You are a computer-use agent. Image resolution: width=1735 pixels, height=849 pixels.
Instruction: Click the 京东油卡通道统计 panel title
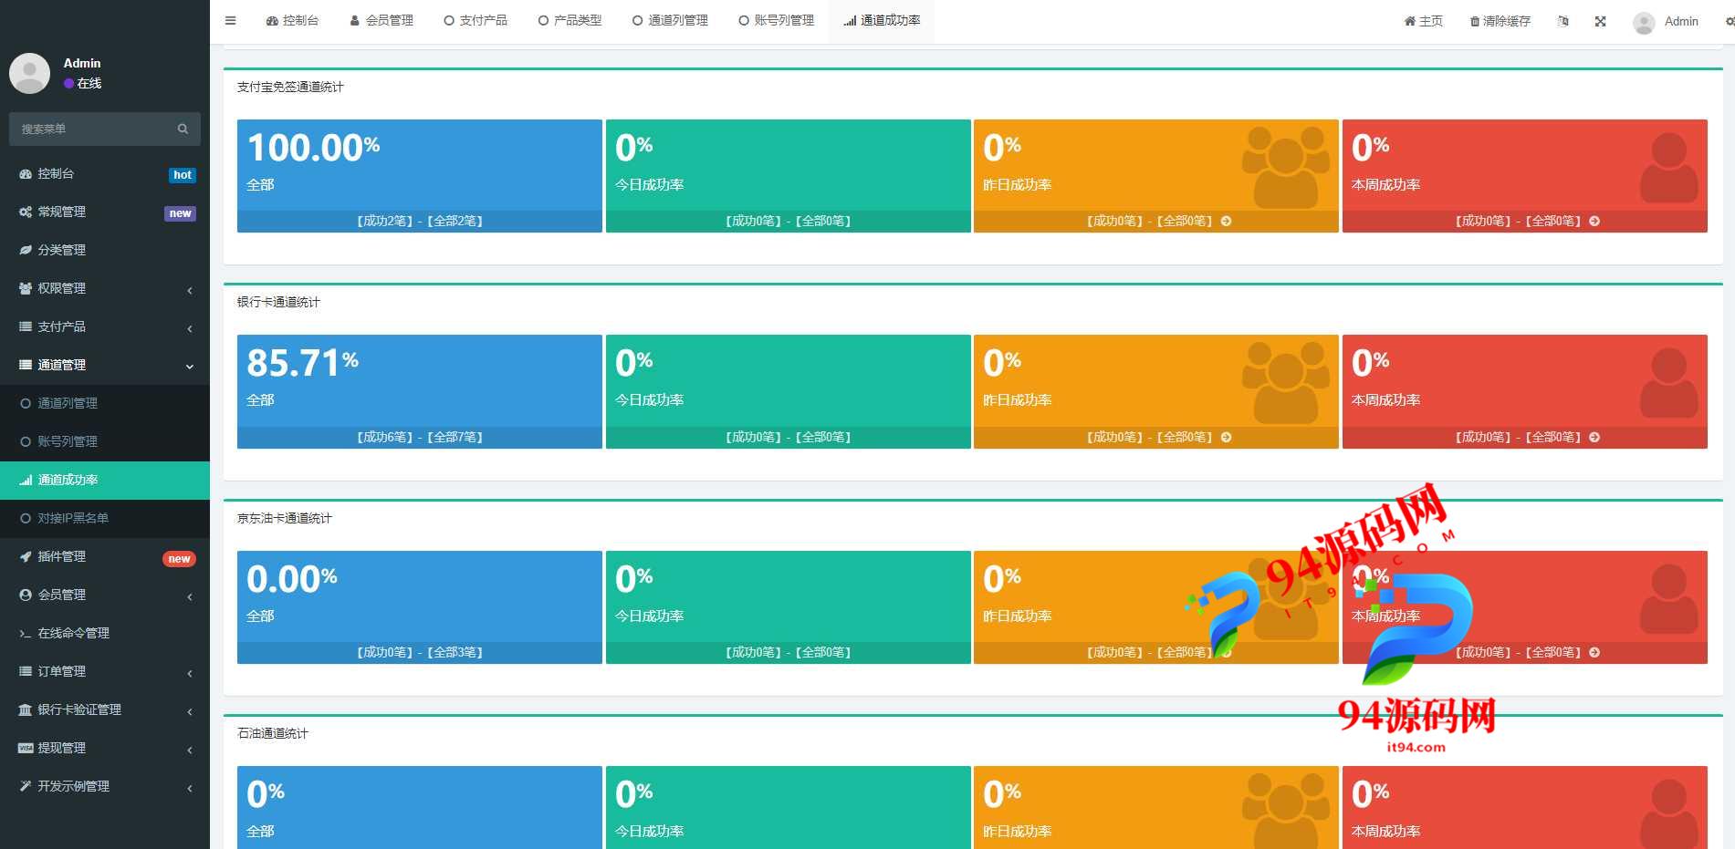(284, 518)
